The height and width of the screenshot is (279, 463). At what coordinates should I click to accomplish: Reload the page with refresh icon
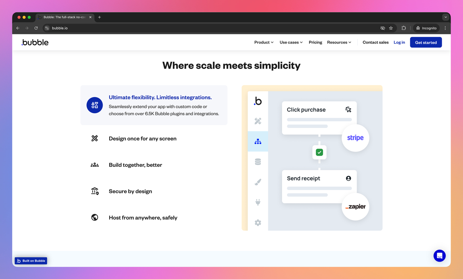(36, 28)
